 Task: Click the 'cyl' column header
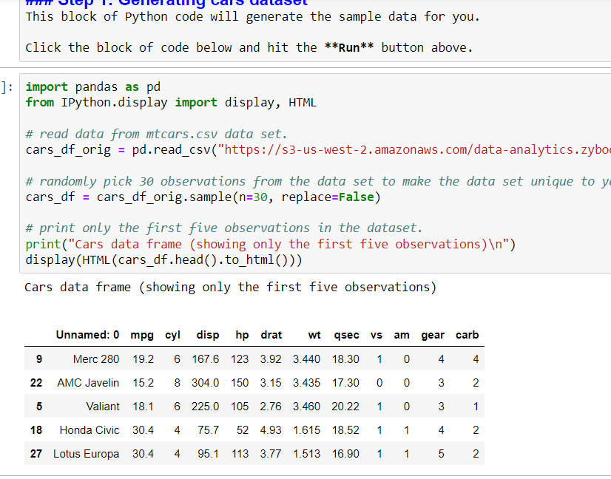172,335
